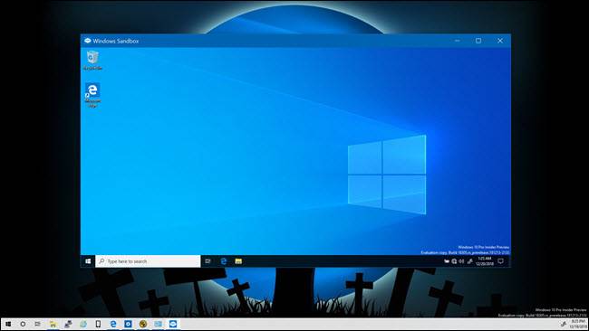Maximize the Windows Sandbox window
The height and width of the screenshot is (331, 589).
478,41
